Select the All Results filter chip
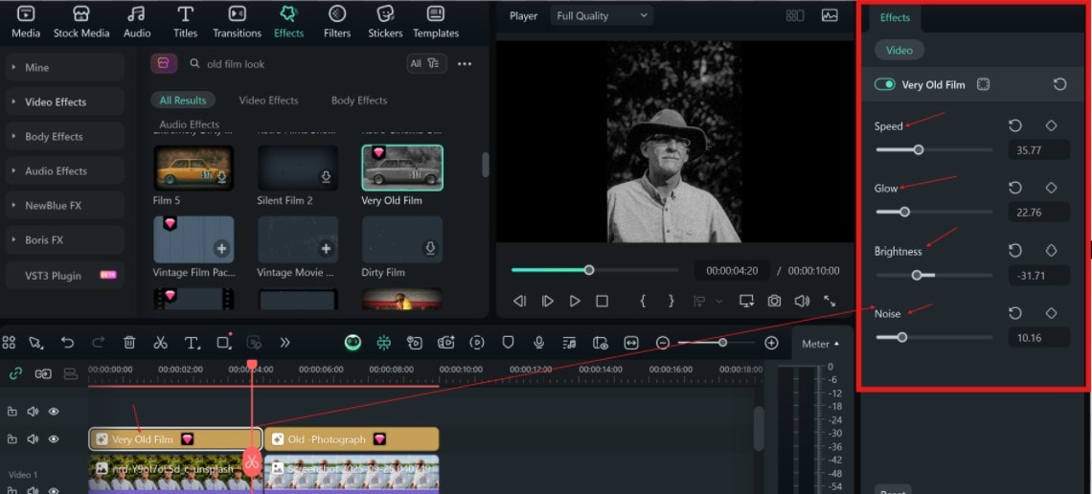Image resolution: width=1092 pixels, height=494 pixels. [x=182, y=101]
